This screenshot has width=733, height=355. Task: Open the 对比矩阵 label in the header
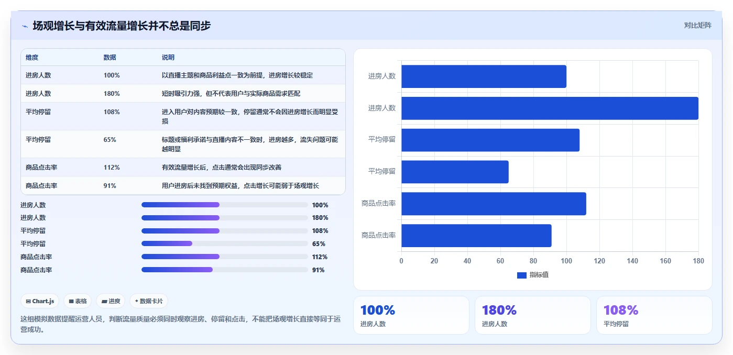tap(697, 25)
